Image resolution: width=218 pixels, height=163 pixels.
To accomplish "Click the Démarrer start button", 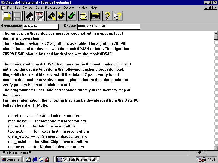I will [x=11, y=159].
